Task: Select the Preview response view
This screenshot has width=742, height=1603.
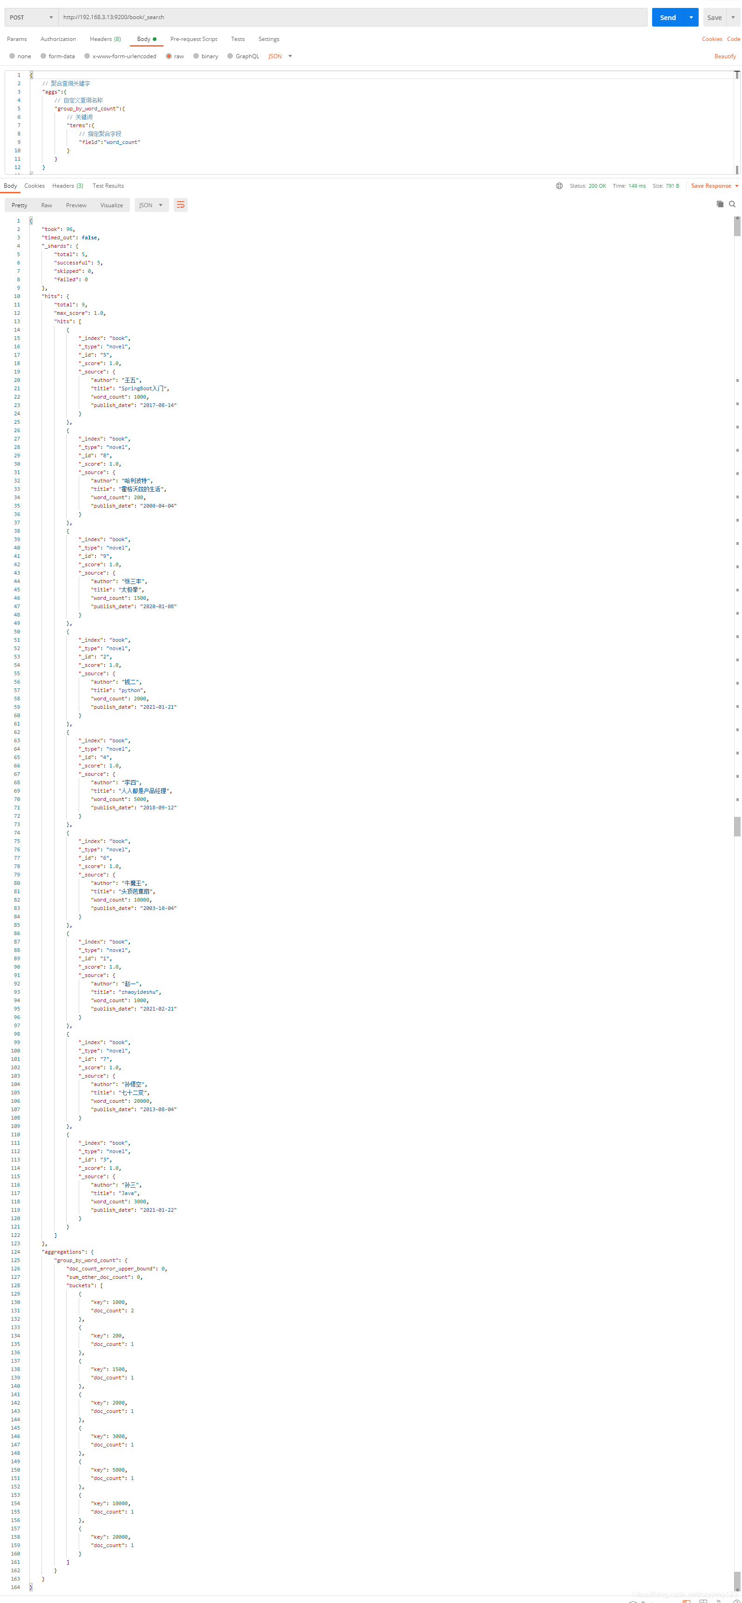Action: pos(76,205)
